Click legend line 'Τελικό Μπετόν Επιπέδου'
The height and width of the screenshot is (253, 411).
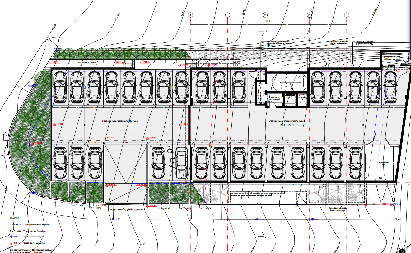(35, 231)
